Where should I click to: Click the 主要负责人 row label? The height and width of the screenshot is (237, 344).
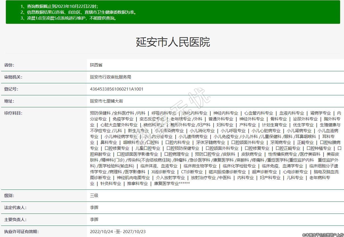tap(15, 219)
